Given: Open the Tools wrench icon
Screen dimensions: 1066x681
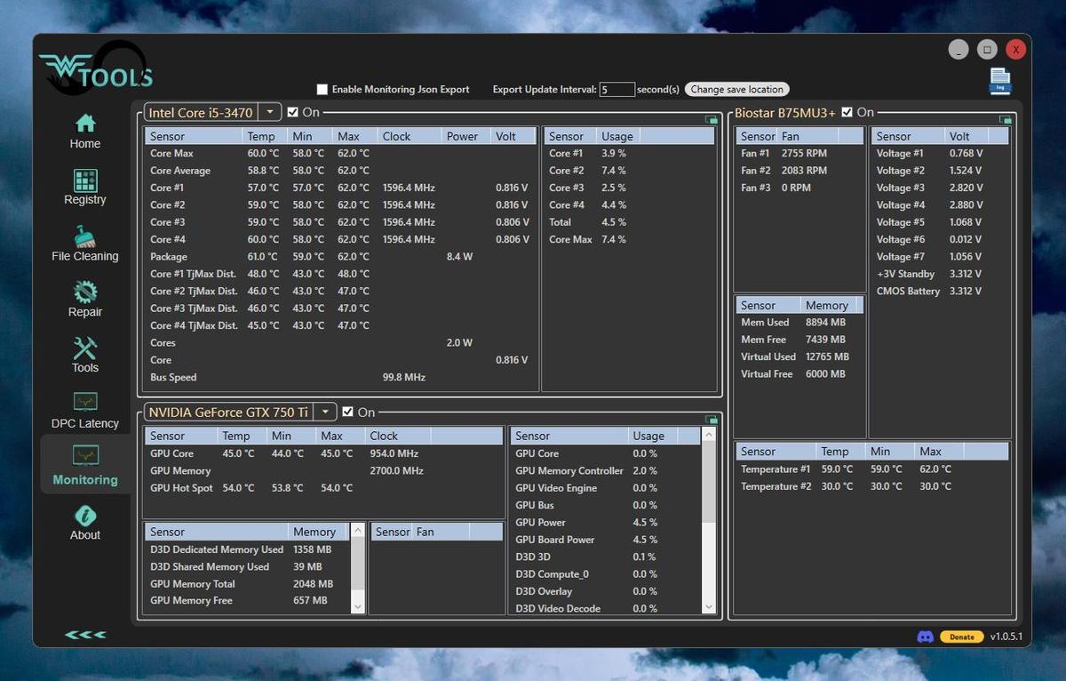Looking at the screenshot, I should [x=85, y=348].
